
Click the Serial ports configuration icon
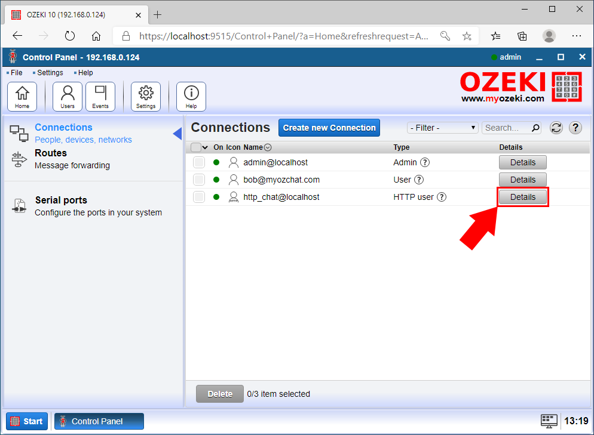click(19, 205)
